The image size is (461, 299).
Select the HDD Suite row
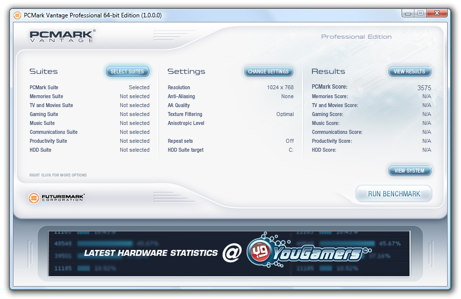(41, 150)
